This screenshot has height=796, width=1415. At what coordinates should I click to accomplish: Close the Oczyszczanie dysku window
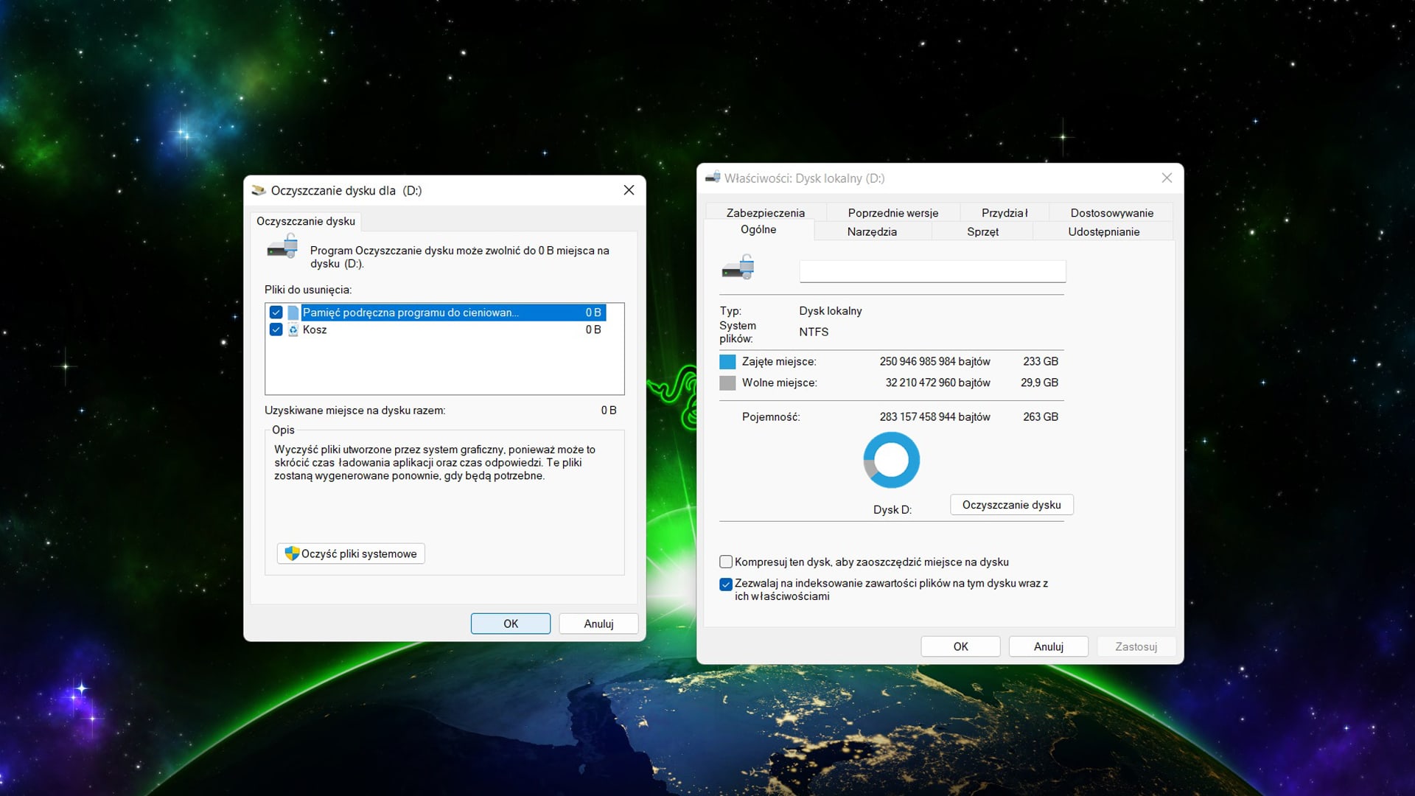(629, 190)
